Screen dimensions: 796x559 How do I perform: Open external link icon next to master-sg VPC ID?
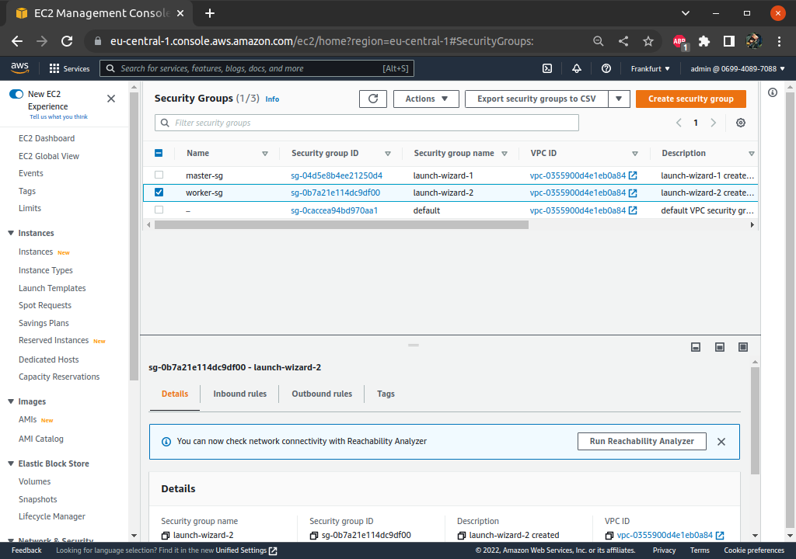[633, 175]
